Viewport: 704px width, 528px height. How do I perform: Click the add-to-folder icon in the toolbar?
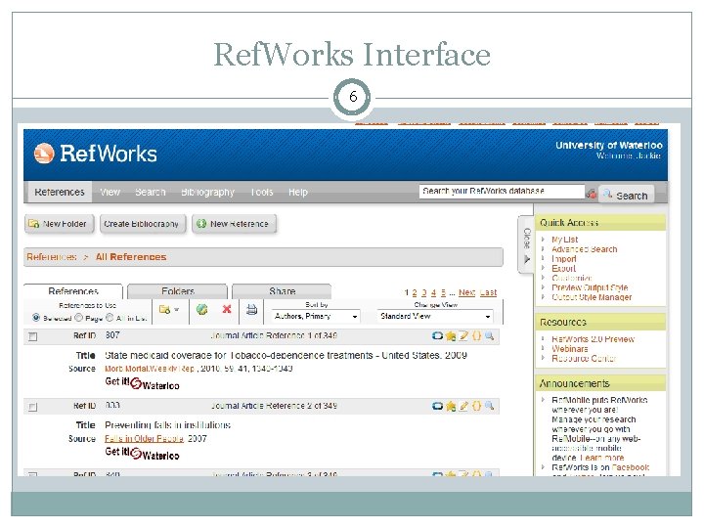tap(164, 309)
